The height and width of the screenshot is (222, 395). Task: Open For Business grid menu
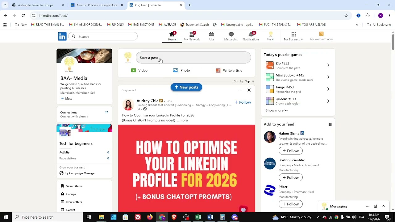click(x=293, y=36)
